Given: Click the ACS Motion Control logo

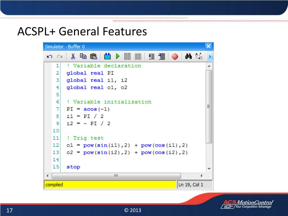Looking at the screenshot, I should tap(247, 204).
